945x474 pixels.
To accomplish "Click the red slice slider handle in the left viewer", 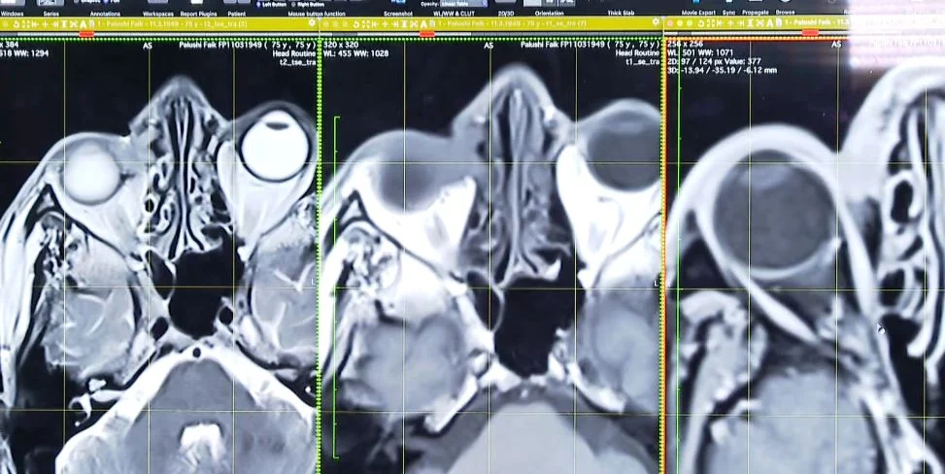I will pos(86,34).
